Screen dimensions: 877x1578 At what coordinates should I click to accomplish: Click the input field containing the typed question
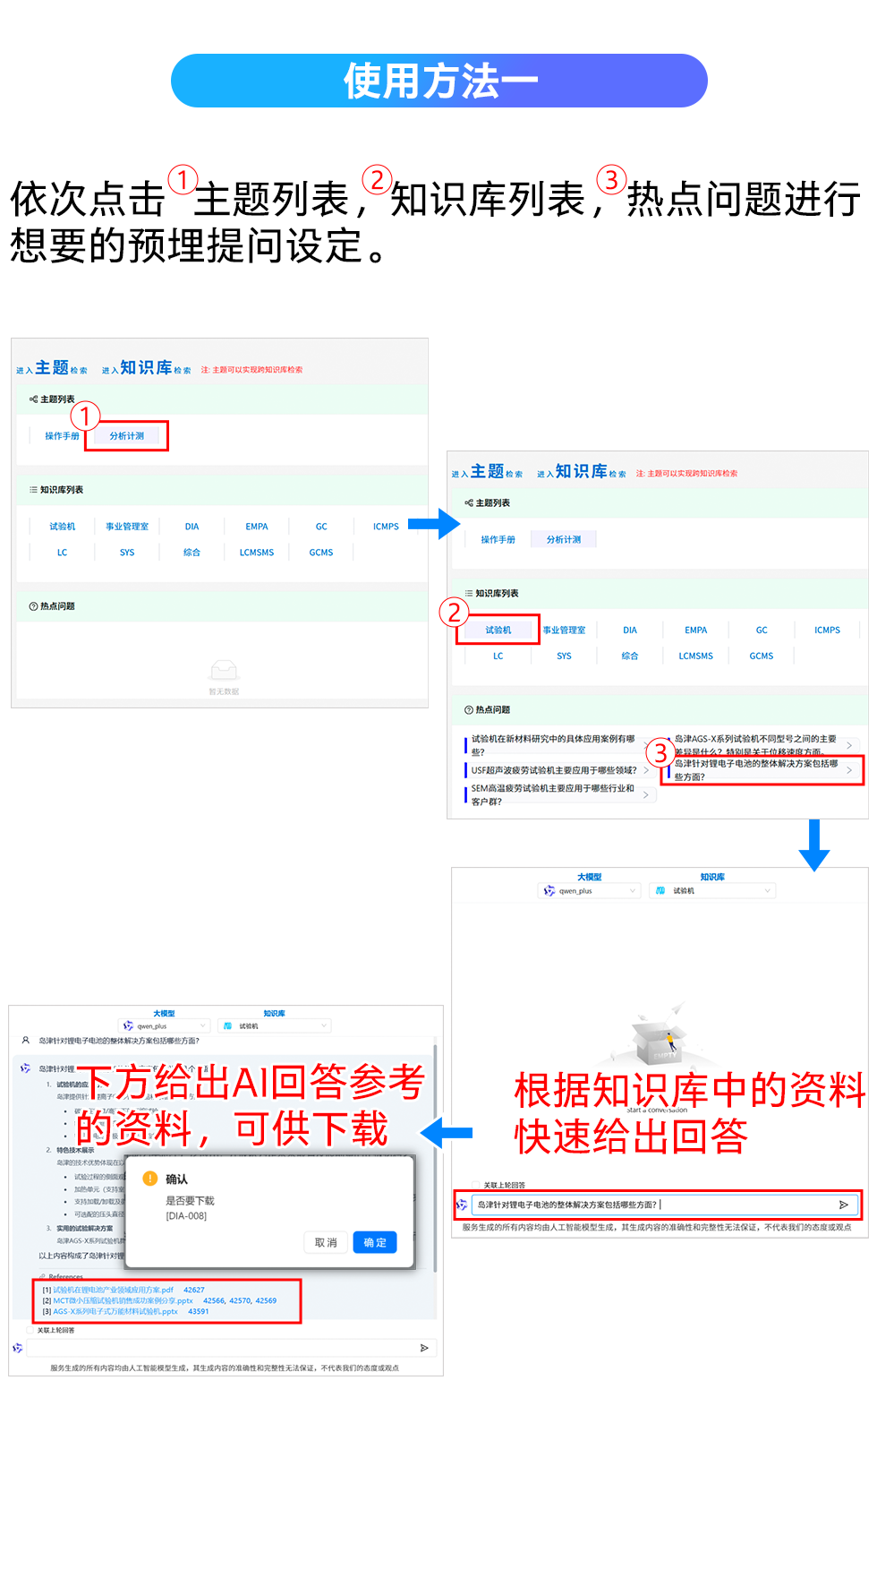(653, 1205)
